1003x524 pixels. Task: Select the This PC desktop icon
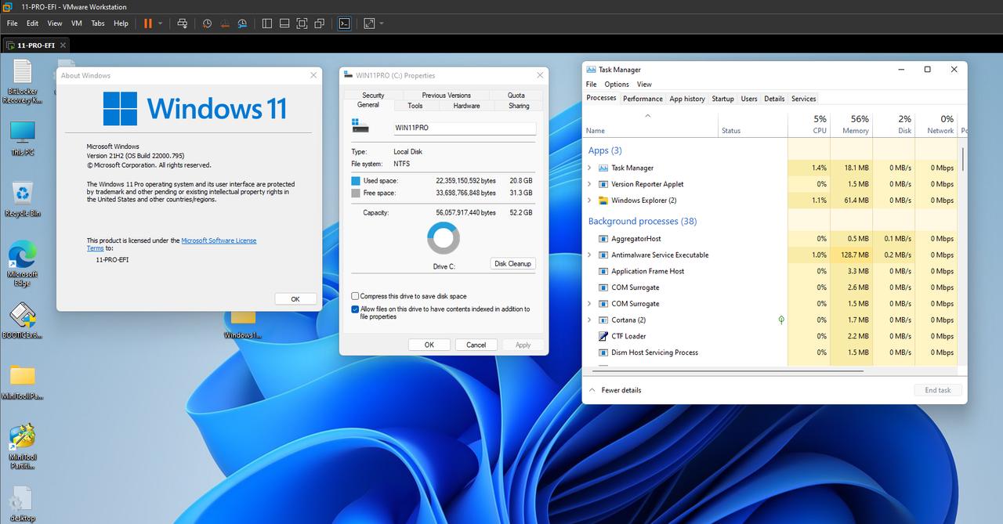tap(23, 139)
